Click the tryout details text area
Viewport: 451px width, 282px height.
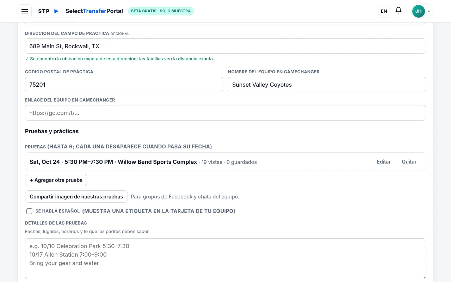click(225, 259)
